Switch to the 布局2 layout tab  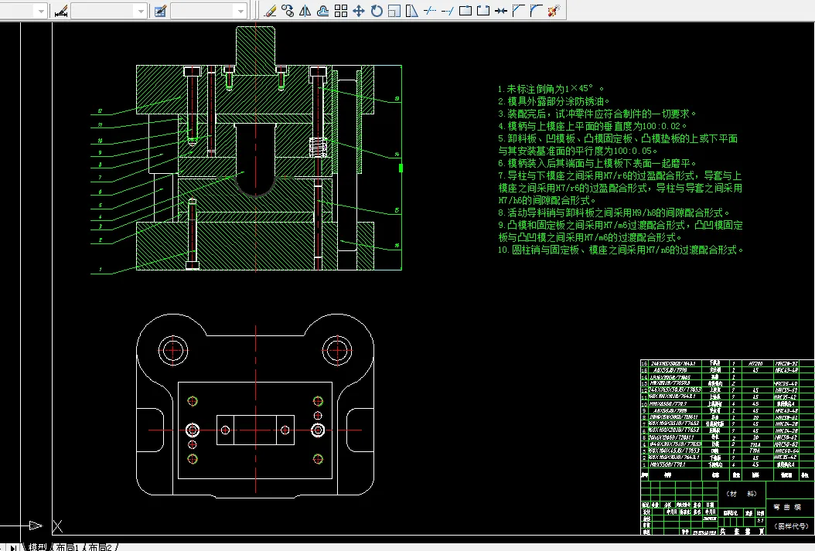click(101, 546)
